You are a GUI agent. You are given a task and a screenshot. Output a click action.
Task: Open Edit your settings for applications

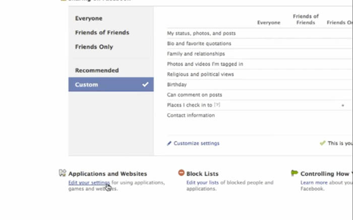(x=89, y=182)
